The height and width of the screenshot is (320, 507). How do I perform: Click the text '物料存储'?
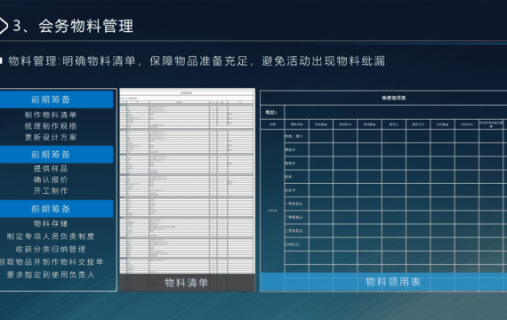pos(51,223)
